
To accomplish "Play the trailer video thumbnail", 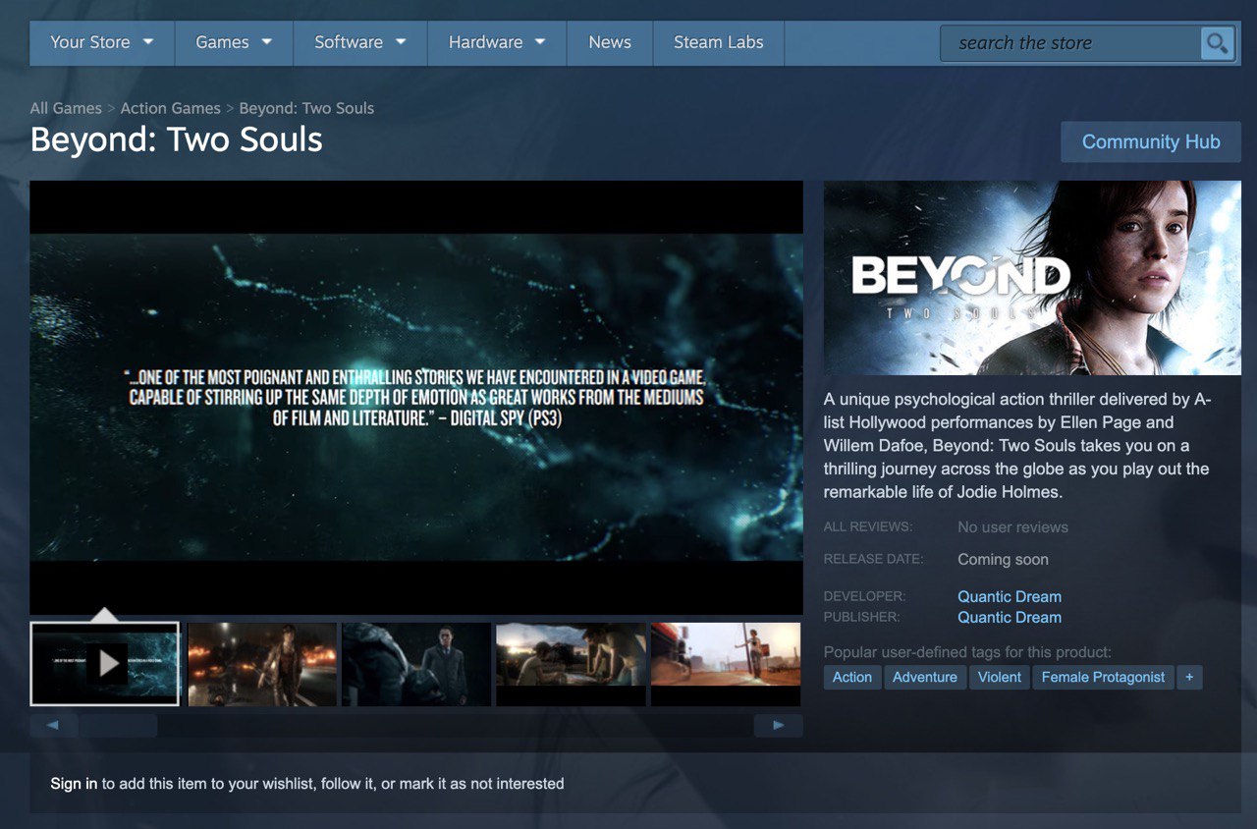I will 105,664.
